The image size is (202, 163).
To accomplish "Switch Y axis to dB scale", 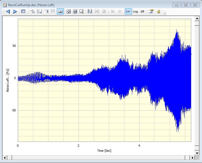I will click(x=142, y=12).
